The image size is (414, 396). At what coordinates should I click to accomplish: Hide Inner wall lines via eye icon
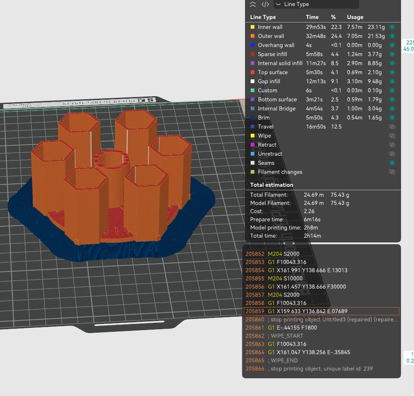point(392,27)
